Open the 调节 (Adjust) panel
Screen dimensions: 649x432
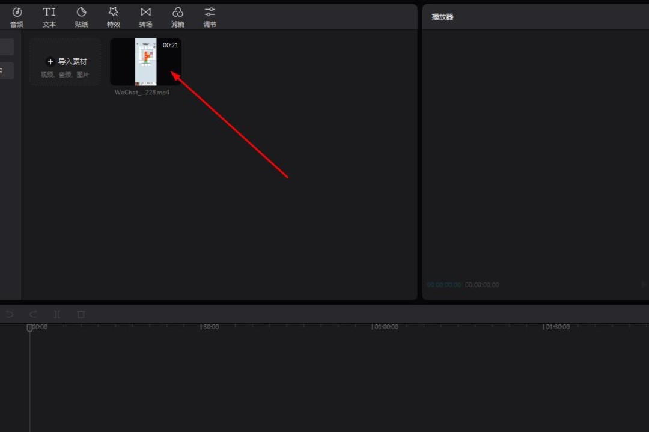click(x=210, y=17)
